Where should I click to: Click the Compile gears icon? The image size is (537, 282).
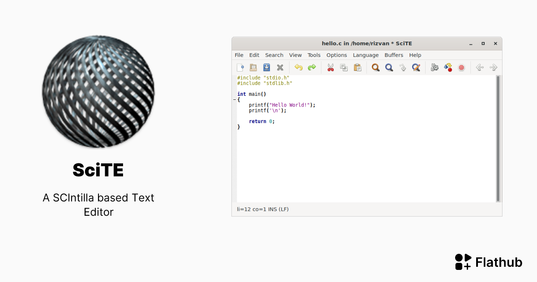tap(435, 68)
